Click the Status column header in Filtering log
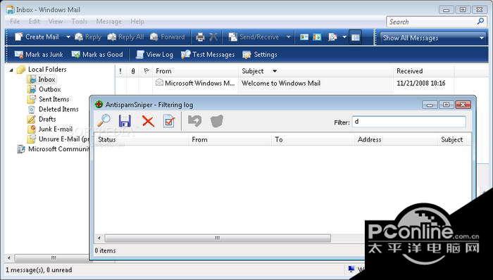 pyautogui.click(x=142, y=140)
